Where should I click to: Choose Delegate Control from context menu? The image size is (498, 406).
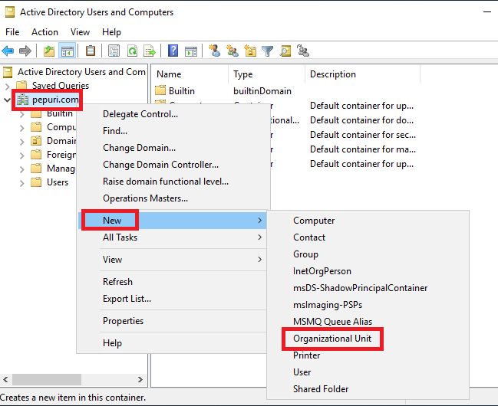[x=173, y=114]
